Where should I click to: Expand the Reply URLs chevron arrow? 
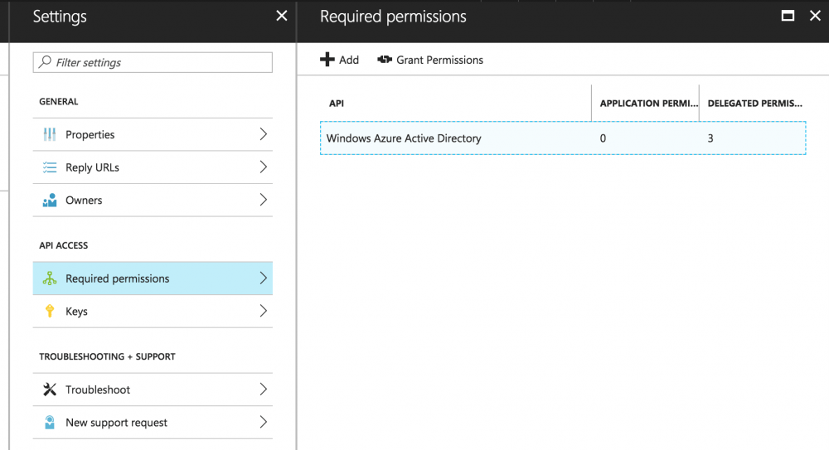pos(263,167)
